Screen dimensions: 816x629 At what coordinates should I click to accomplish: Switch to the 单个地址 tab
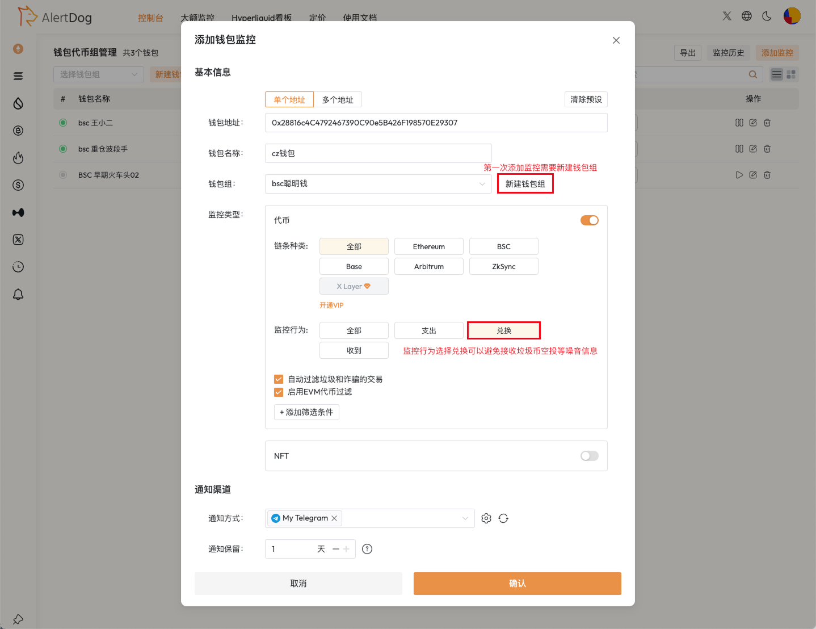(x=289, y=99)
